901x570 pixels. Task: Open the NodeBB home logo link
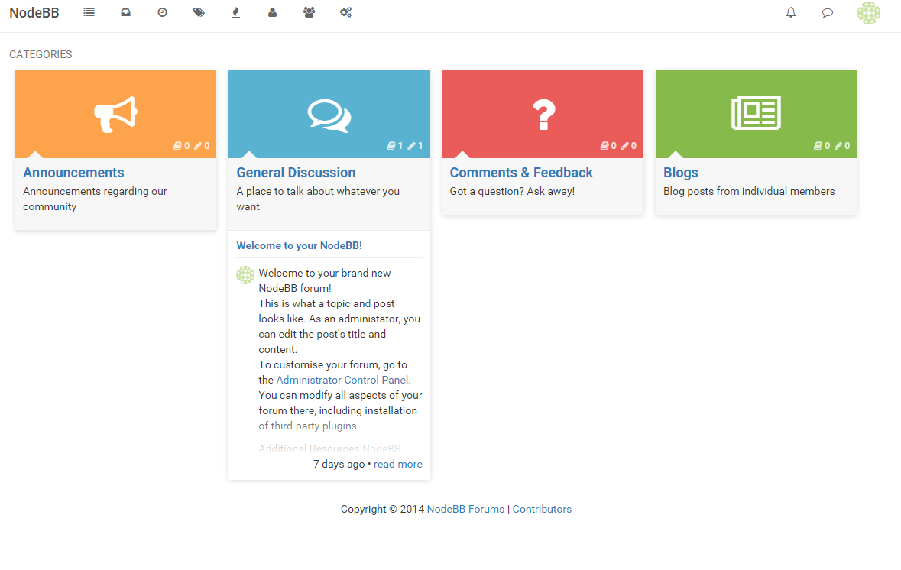tap(34, 13)
